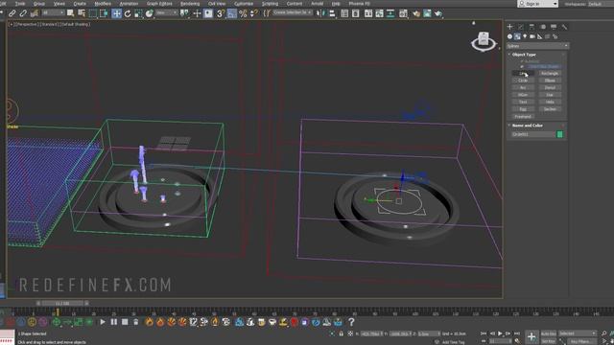
Task: Open the reference coordinate system dropdown
Action: pyautogui.click(x=167, y=13)
